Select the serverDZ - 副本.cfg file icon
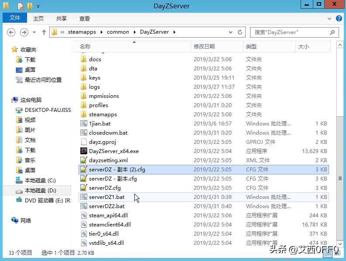346x261 pixels. (x=84, y=178)
